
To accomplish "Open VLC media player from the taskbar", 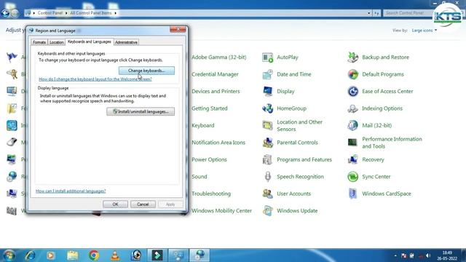I will (115, 255).
